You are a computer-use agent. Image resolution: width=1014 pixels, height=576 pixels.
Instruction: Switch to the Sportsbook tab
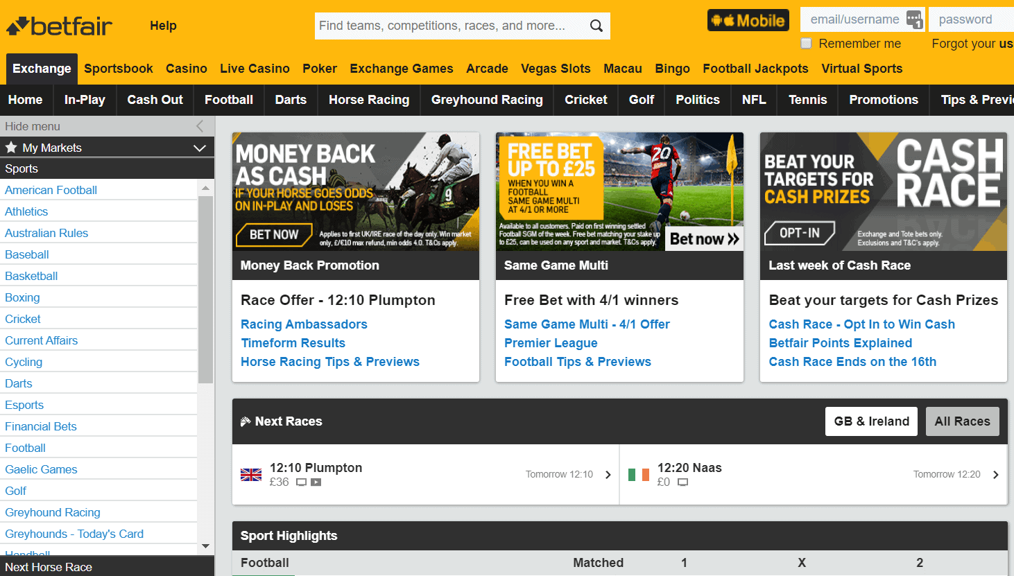(x=119, y=69)
